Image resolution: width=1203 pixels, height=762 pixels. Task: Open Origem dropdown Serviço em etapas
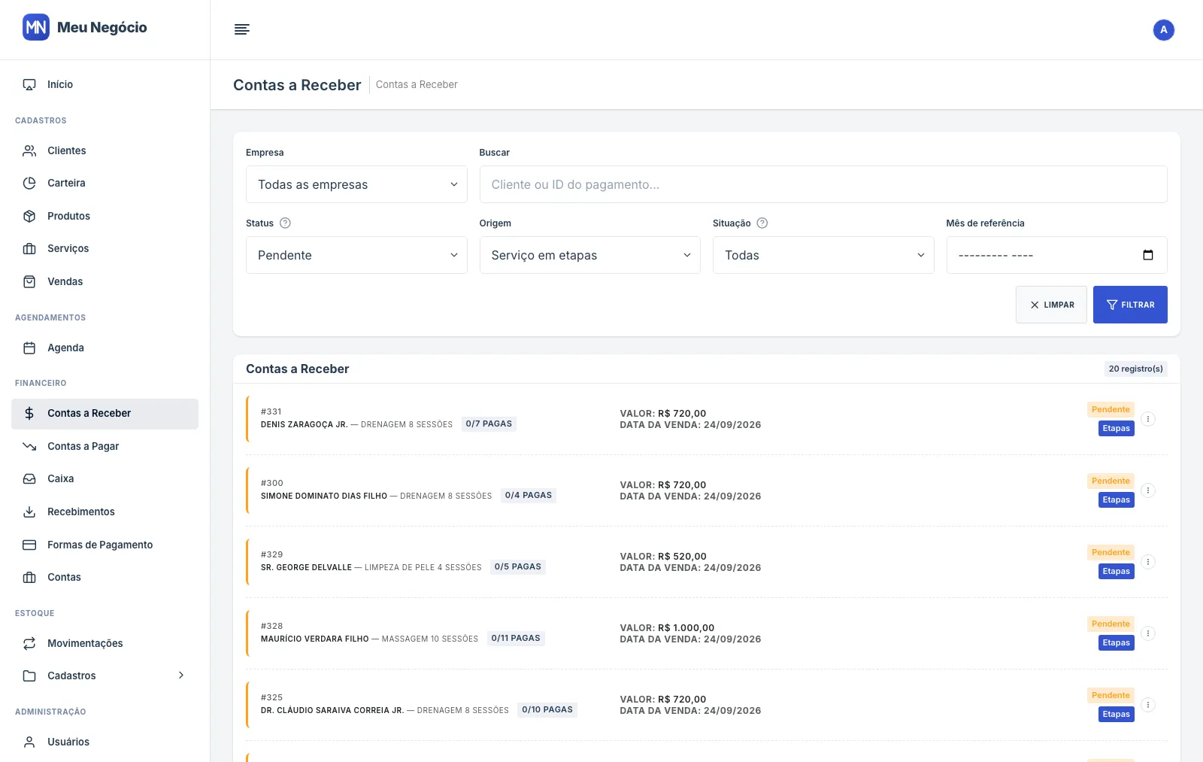[x=590, y=255]
